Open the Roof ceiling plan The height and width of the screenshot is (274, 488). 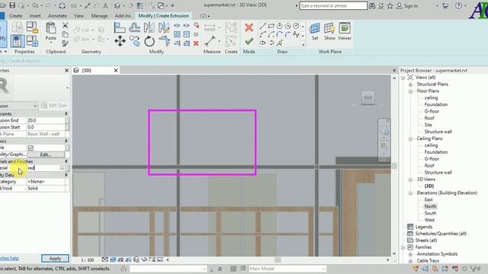pyautogui.click(x=429, y=166)
